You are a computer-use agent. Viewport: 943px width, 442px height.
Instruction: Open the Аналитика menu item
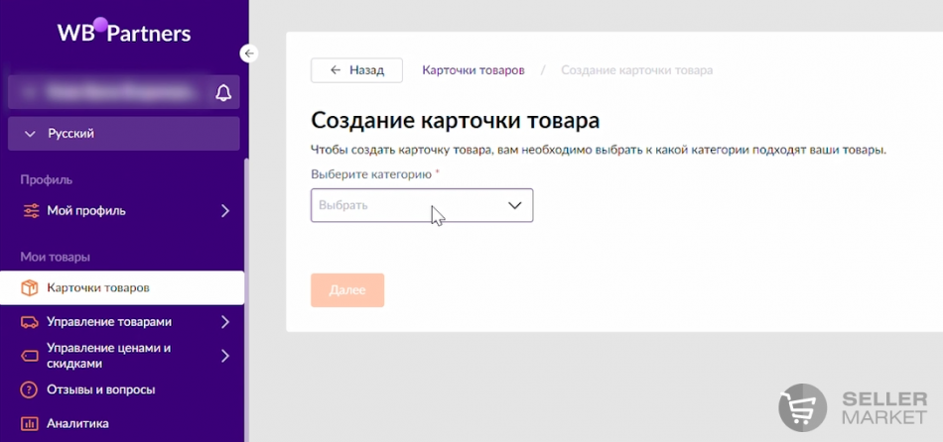coord(77,423)
